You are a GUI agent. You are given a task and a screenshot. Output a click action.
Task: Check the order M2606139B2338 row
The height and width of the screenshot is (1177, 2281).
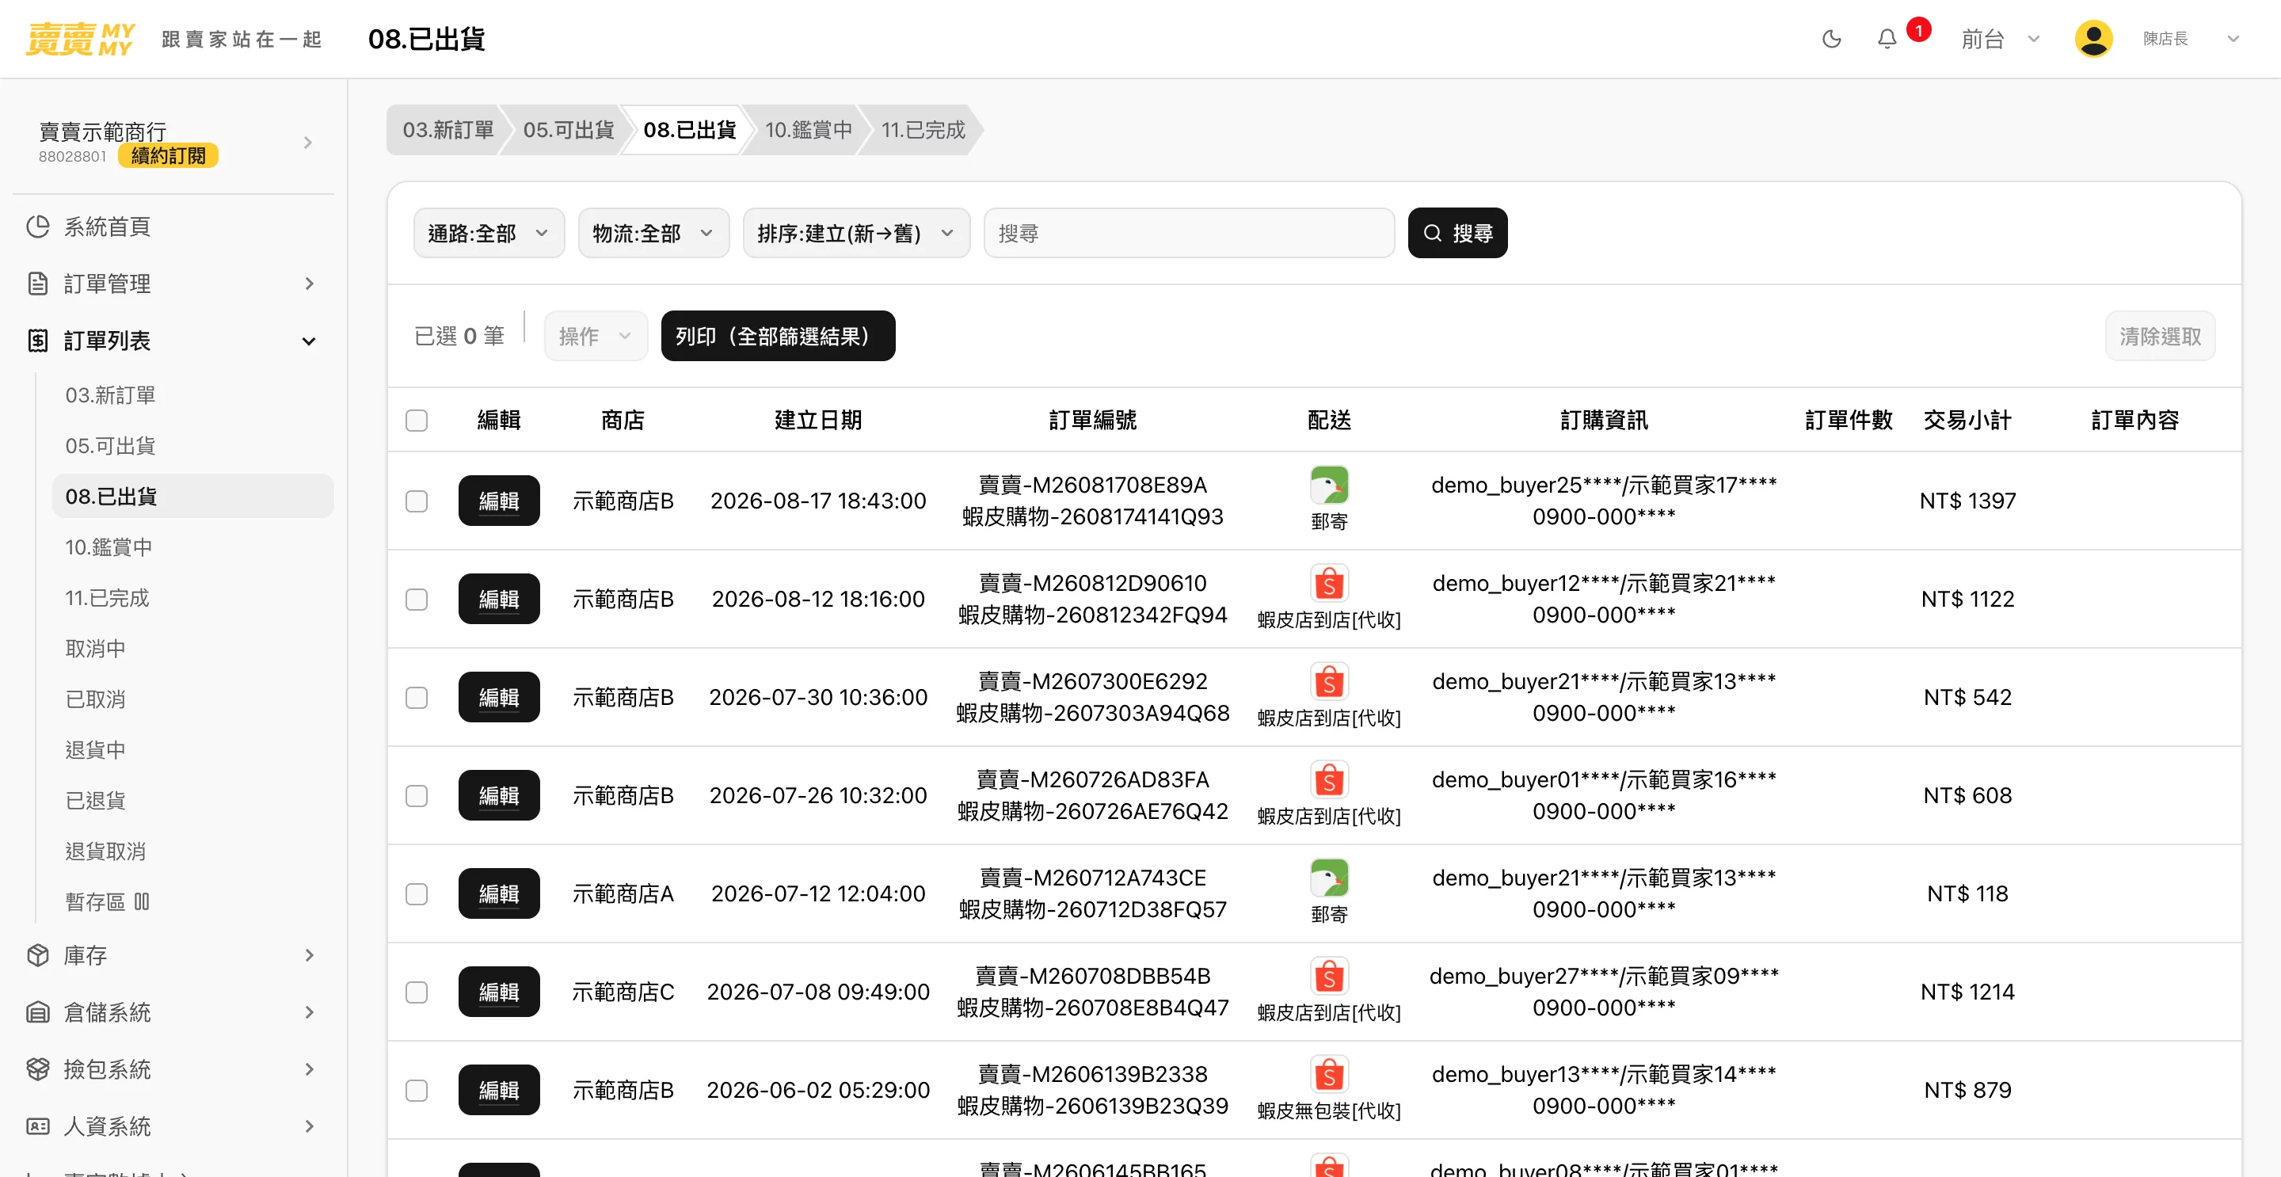coord(416,1090)
